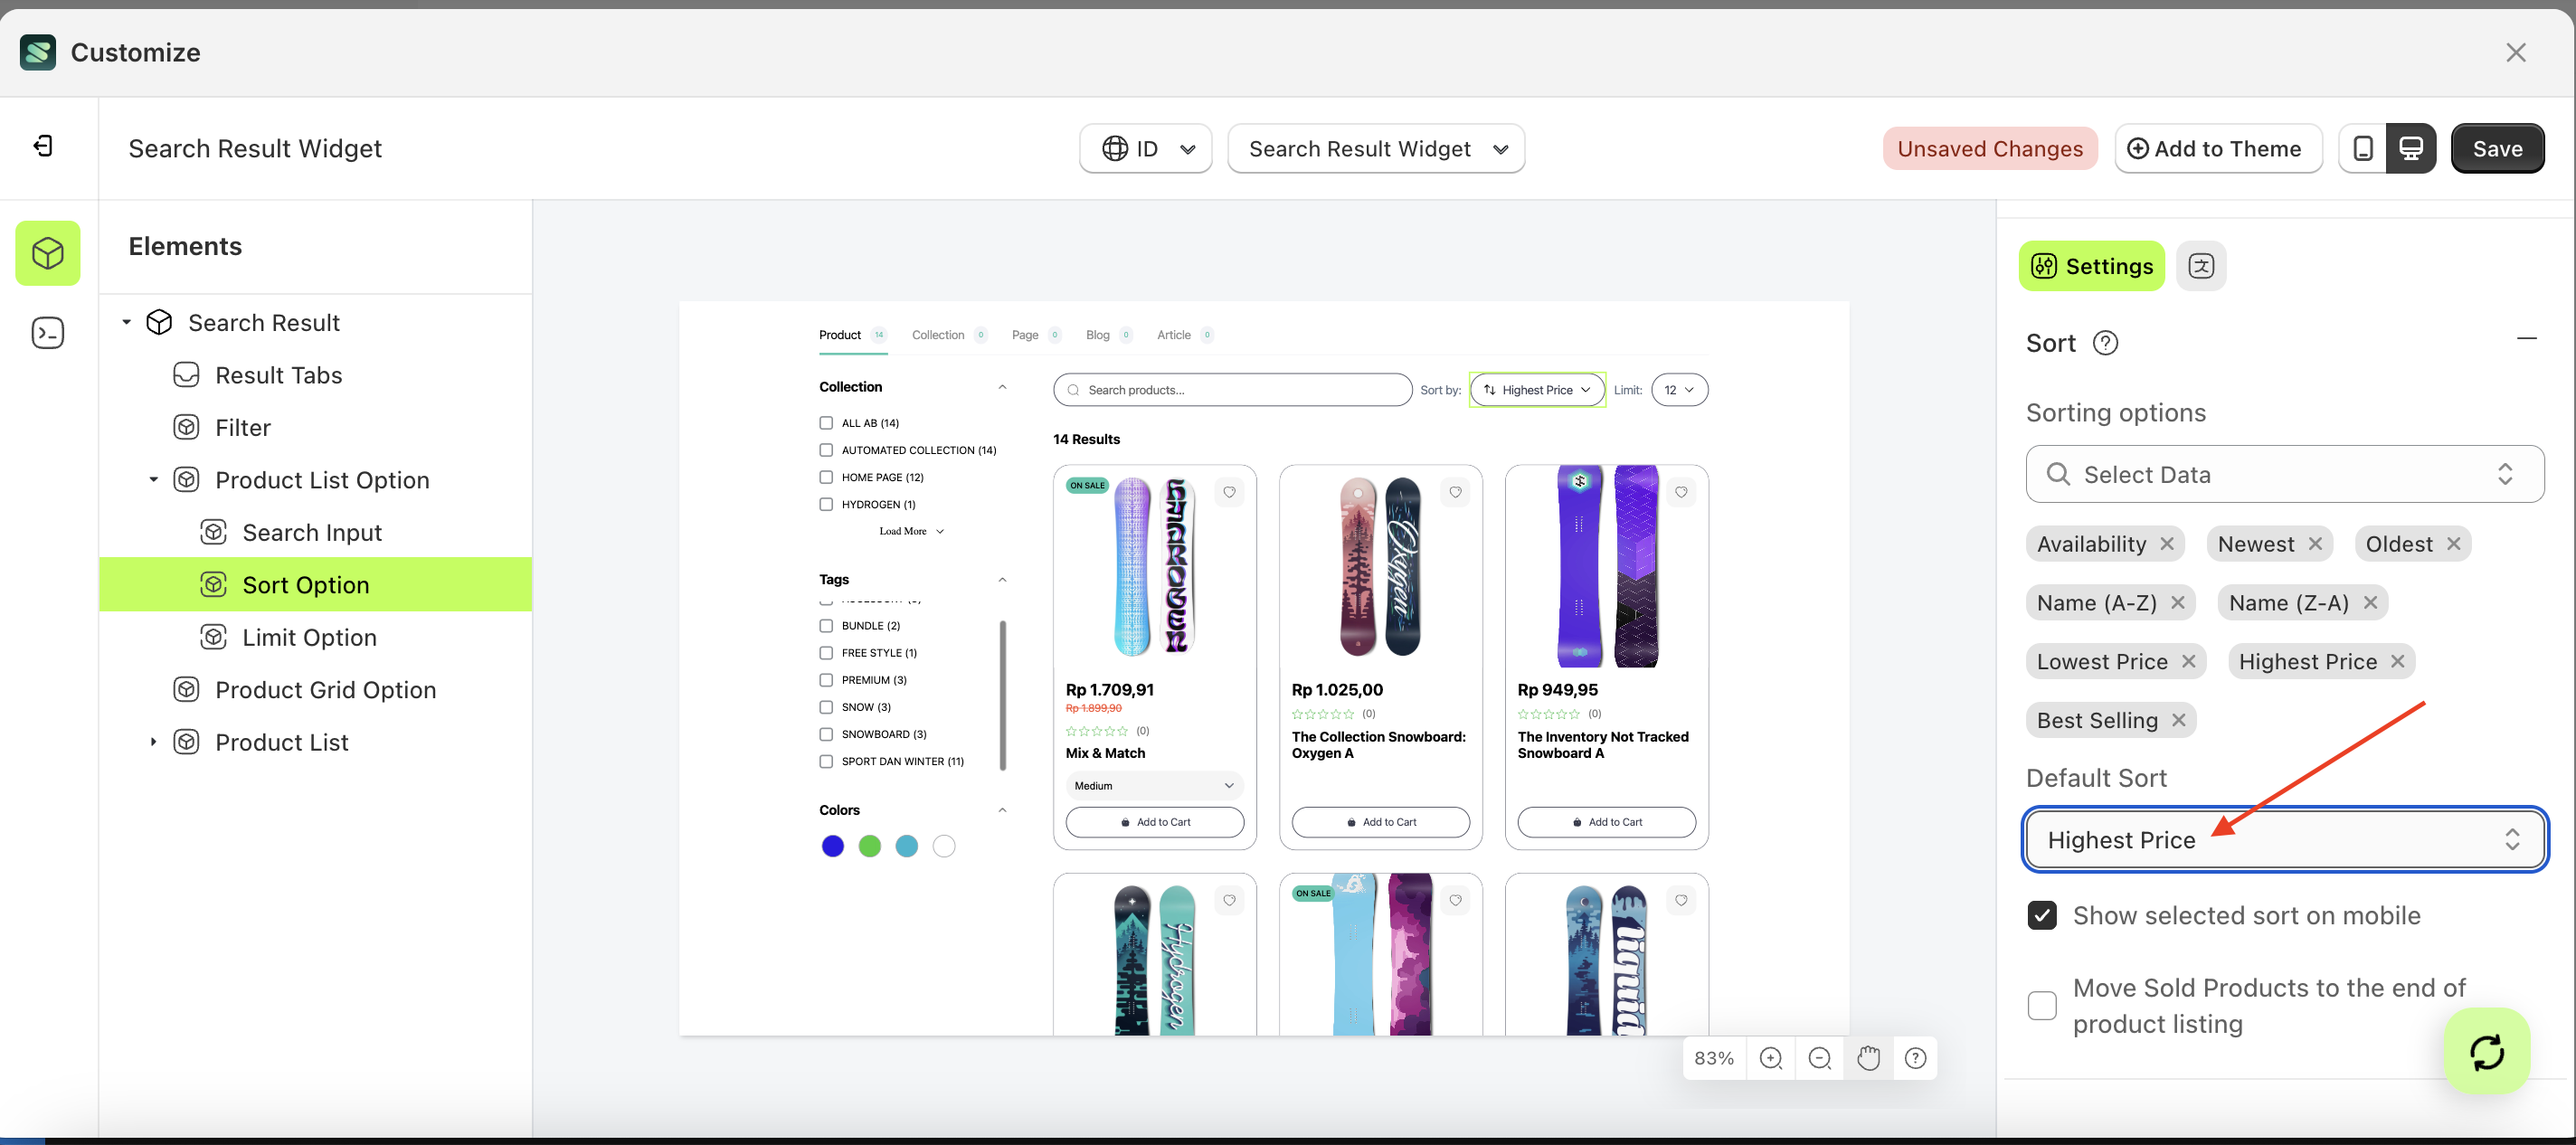Check the HOME PAGE collection filter
The image size is (2576, 1145).
pyautogui.click(x=826, y=477)
